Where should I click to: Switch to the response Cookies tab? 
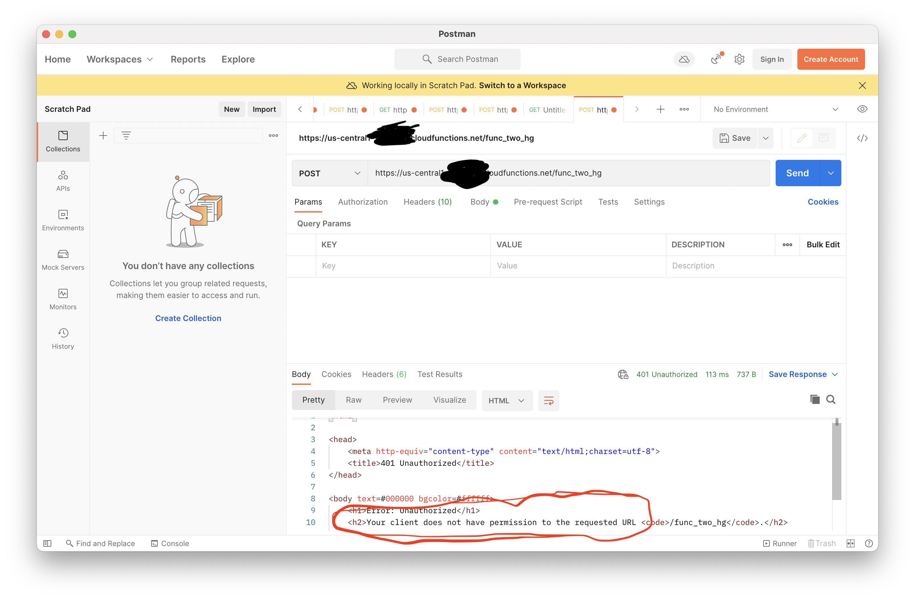pyautogui.click(x=336, y=374)
